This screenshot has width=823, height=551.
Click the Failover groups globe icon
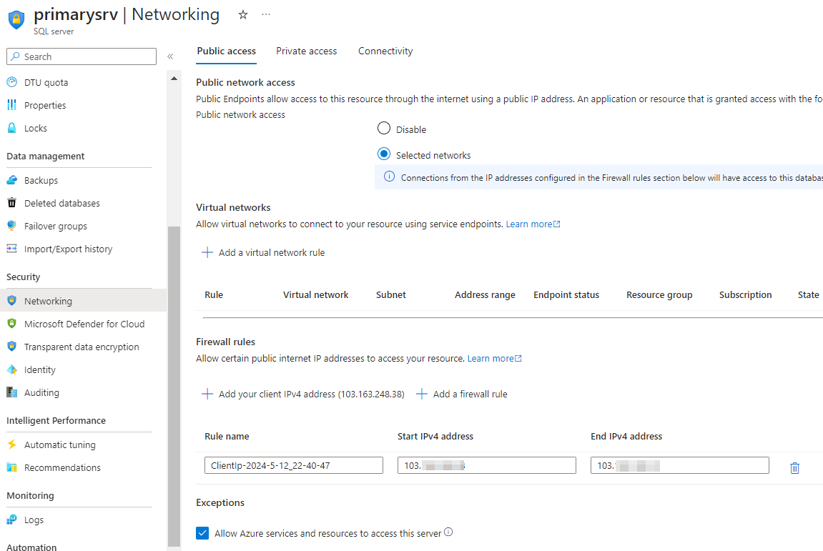coord(11,226)
